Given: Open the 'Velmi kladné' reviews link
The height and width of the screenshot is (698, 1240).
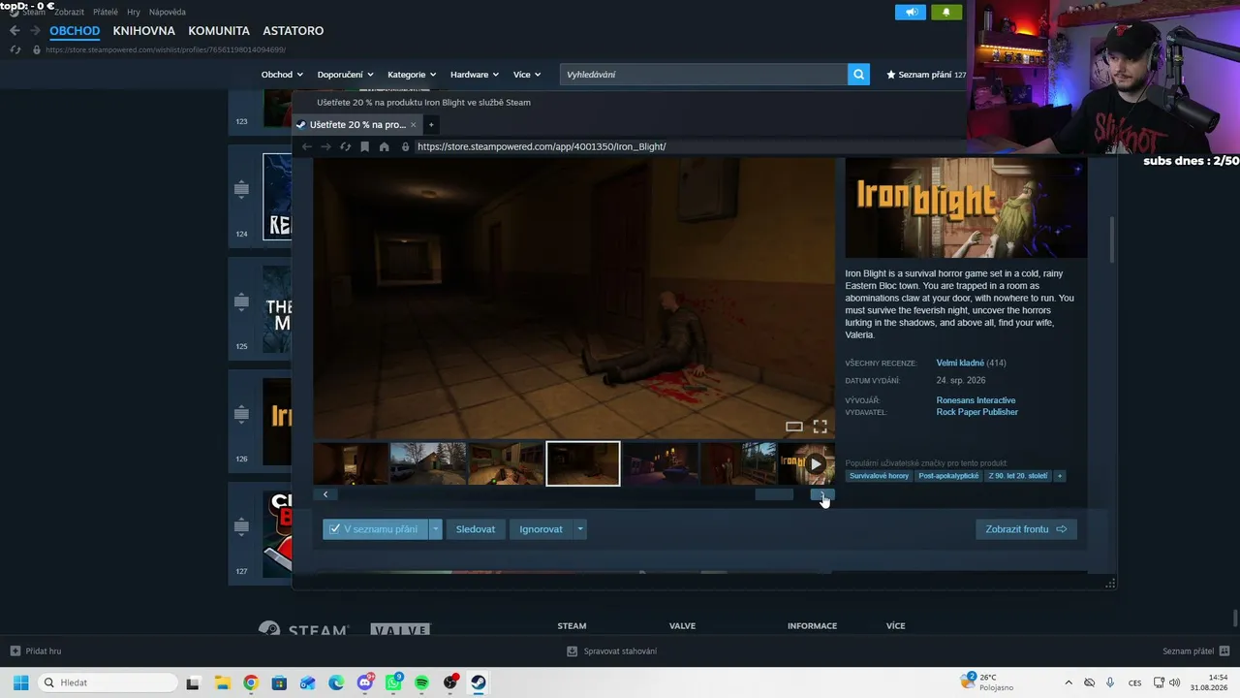Looking at the screenshot, I should (x=960, y=363).
